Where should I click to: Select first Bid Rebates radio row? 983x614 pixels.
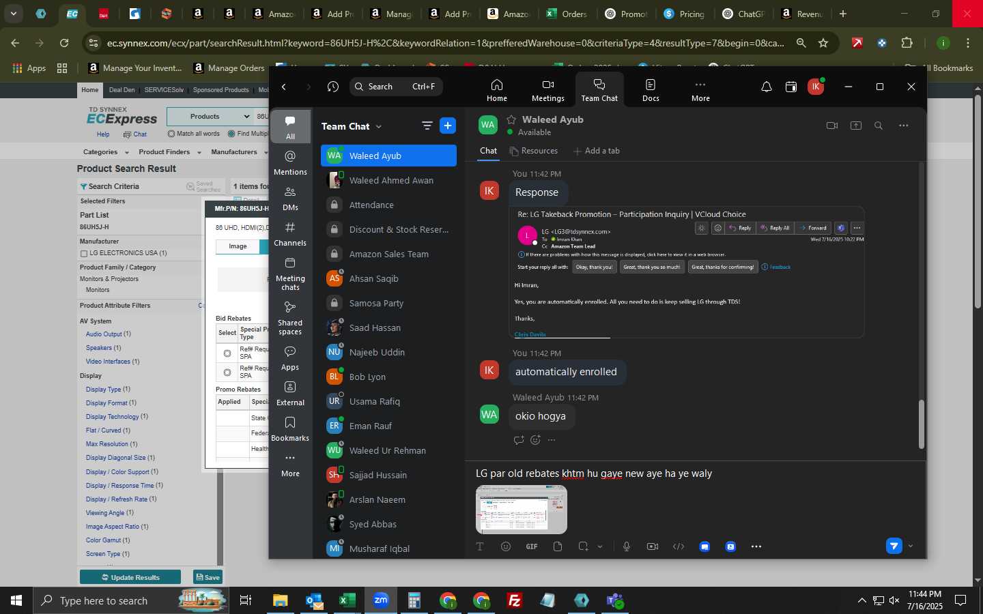tap(227, 353)
